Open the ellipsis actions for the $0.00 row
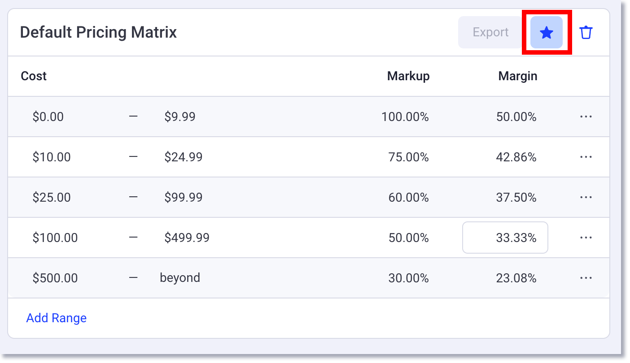Viewport: 630px width, 363px height. point(586,117)
